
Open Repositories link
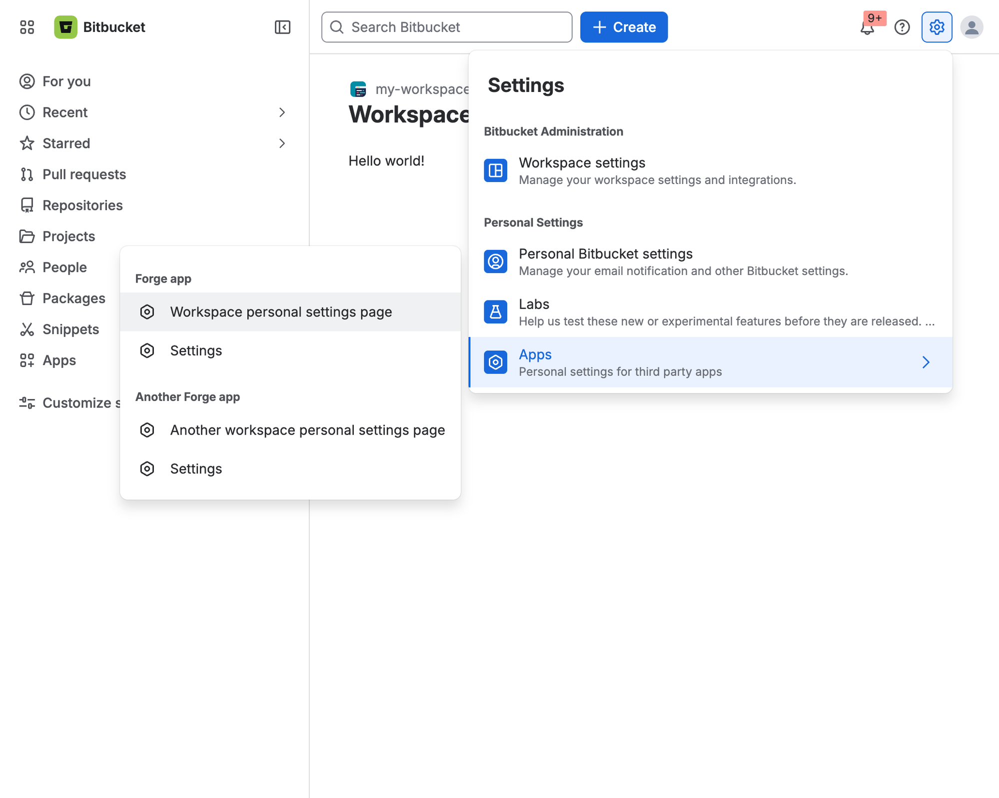click(x=82, y=205)
